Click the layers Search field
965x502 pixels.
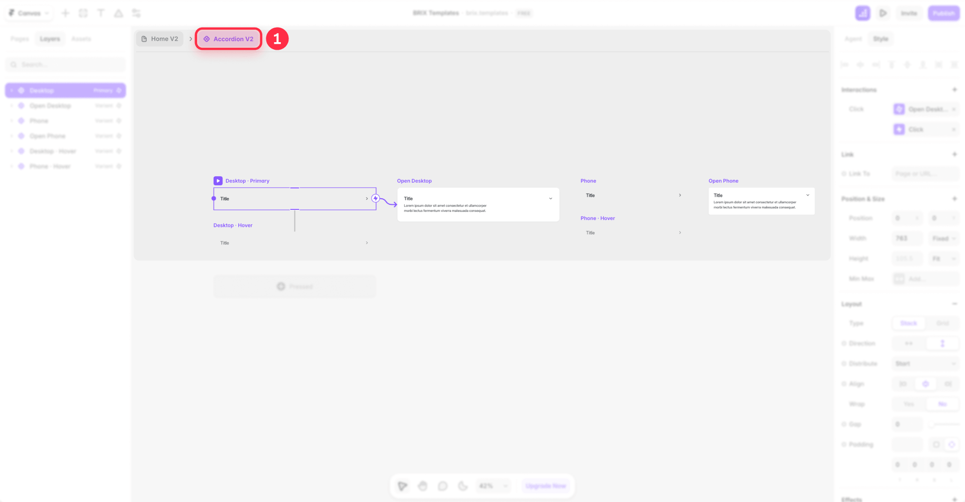tap(65, 64)
